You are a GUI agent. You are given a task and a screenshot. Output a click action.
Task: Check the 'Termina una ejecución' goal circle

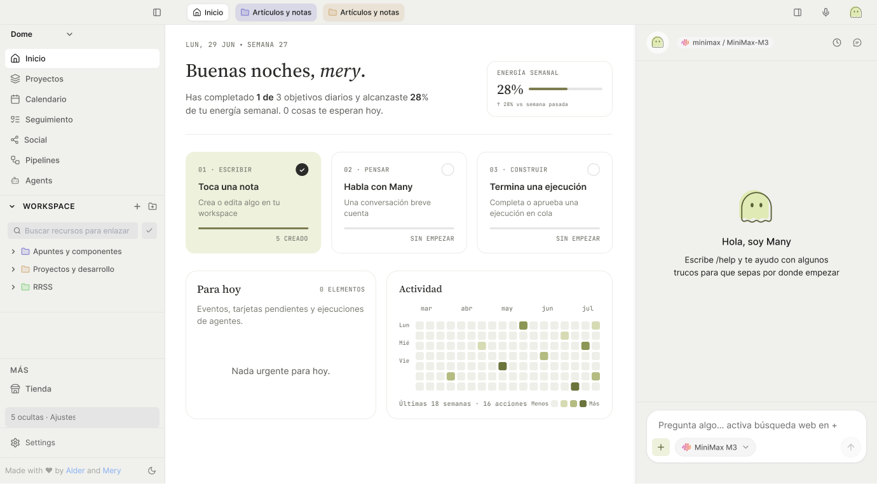click(593, 170)
